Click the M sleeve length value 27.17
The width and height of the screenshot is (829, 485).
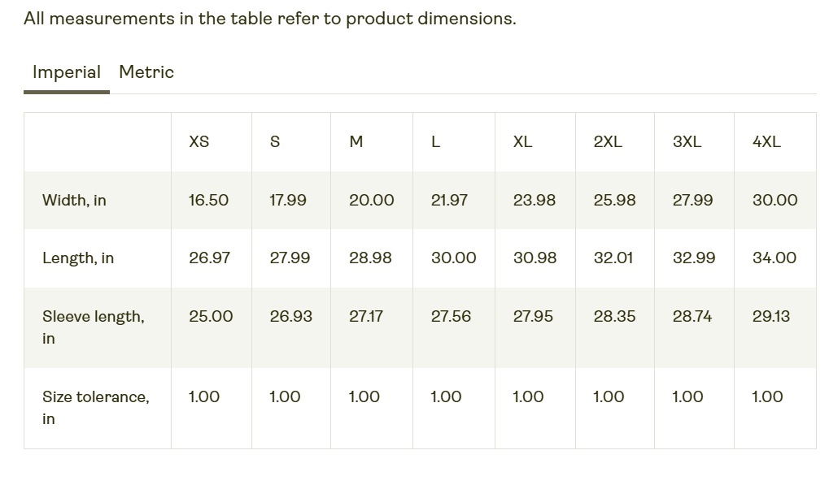pos(366,317)
